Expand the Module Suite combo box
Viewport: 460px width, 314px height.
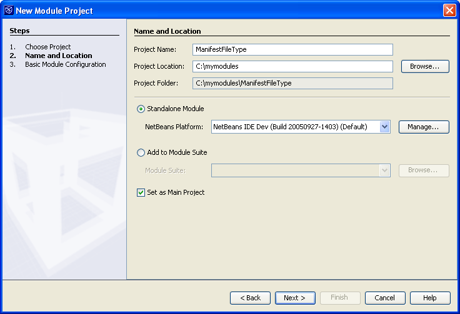(385, 170)
